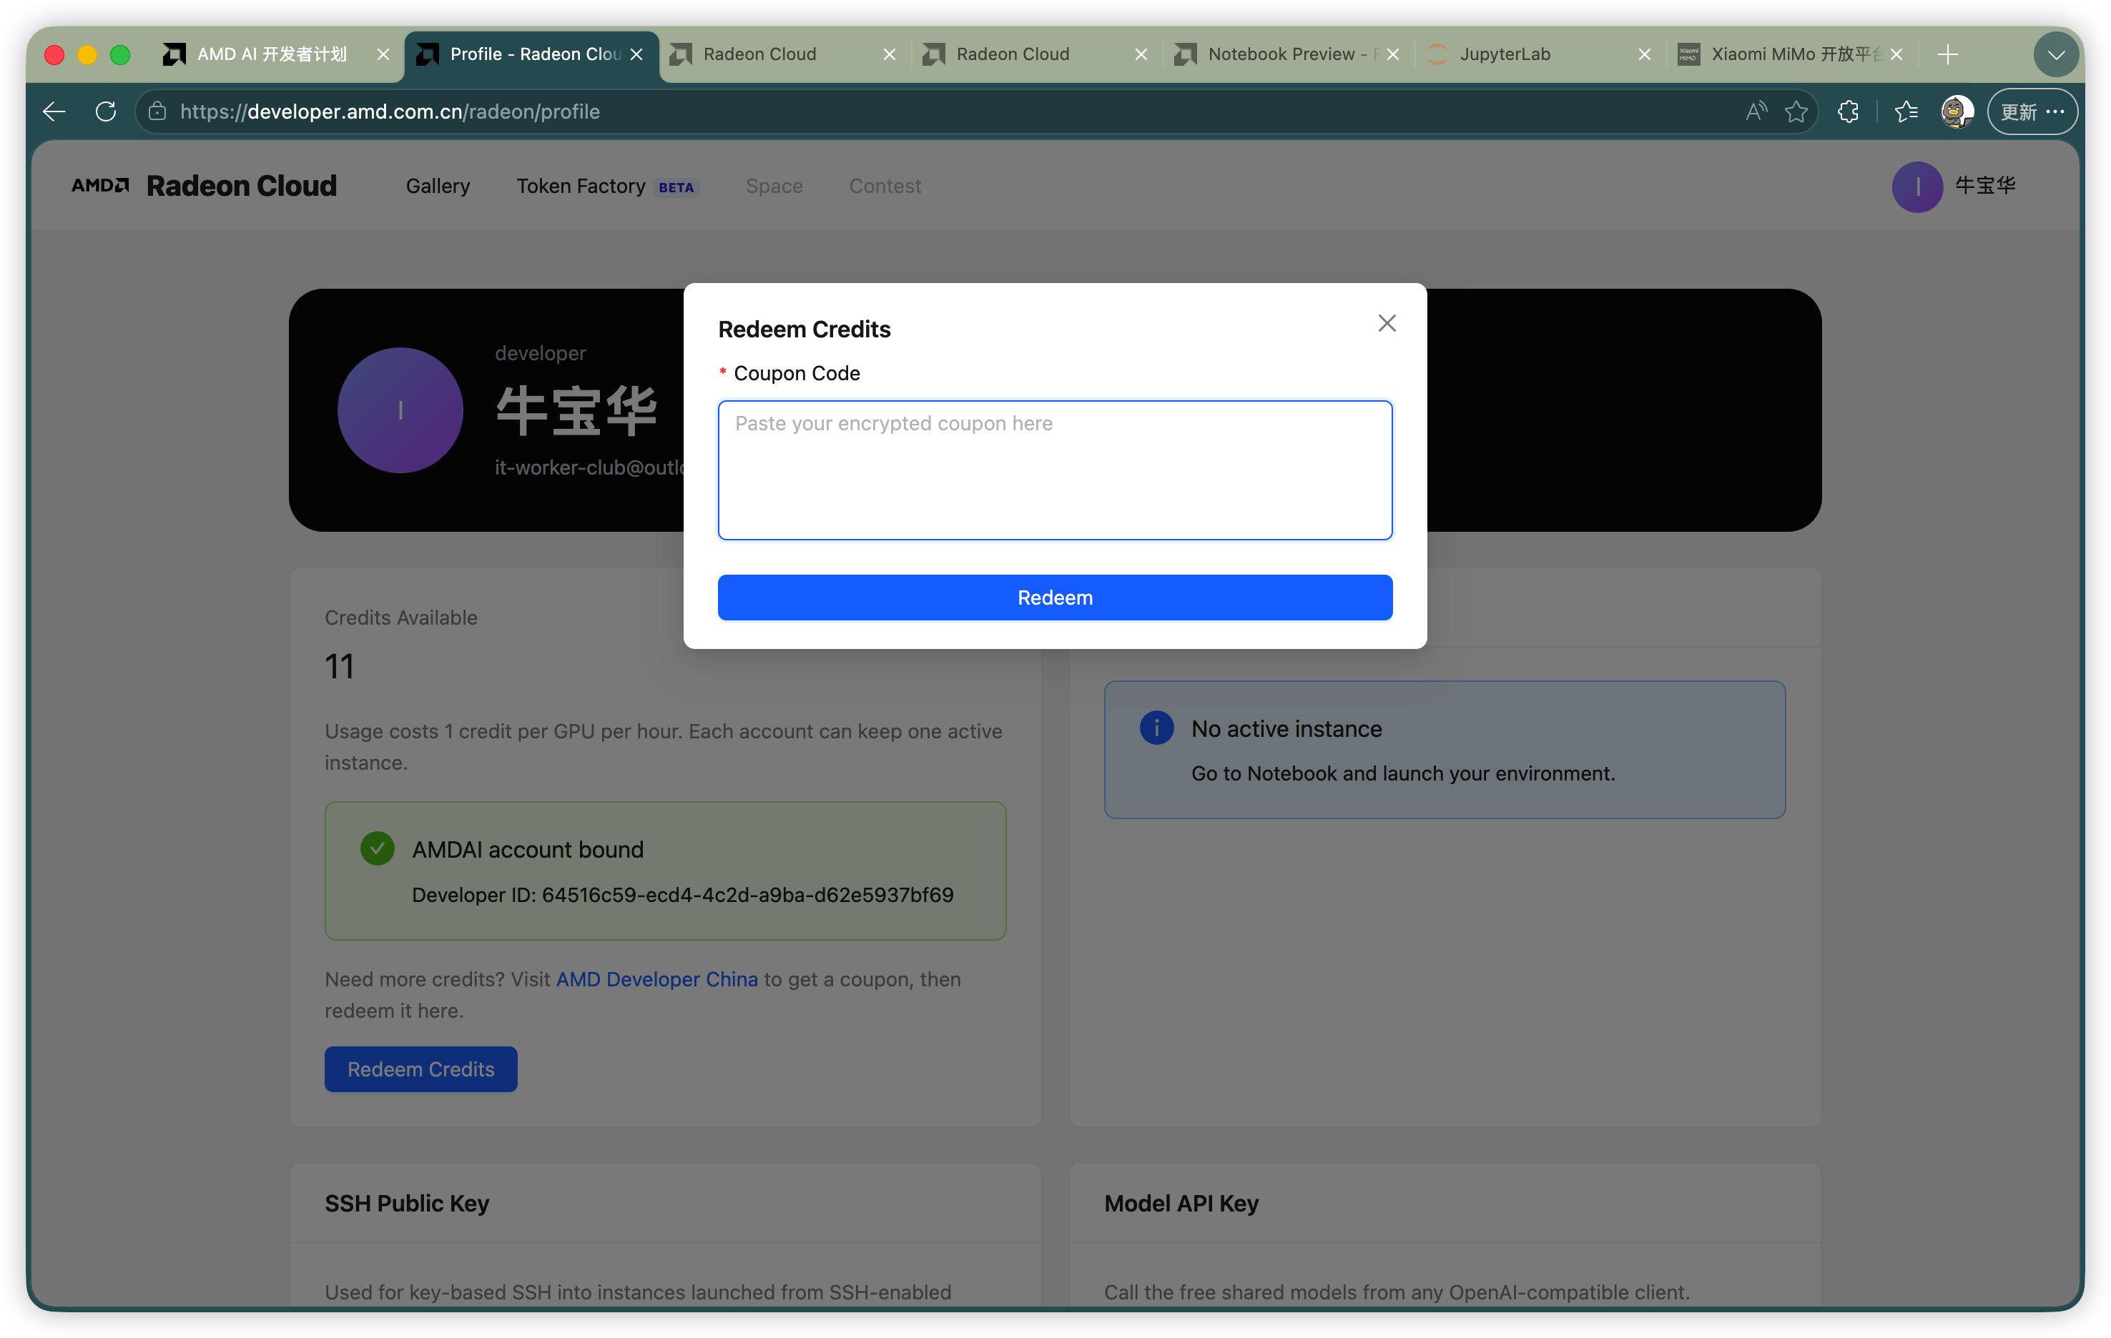The image size is (2111, 1338).
Task: Open the 牛宝华 user menu avatar in header
Action: pos(1916,186)
